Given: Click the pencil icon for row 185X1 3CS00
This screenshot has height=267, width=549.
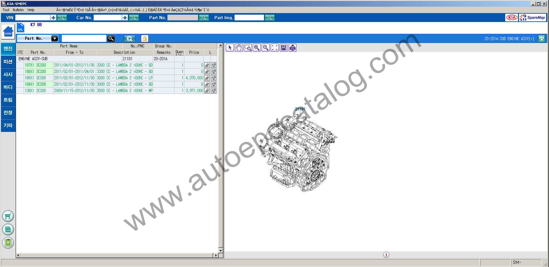Looking at the screenshot, I should 207,78.
